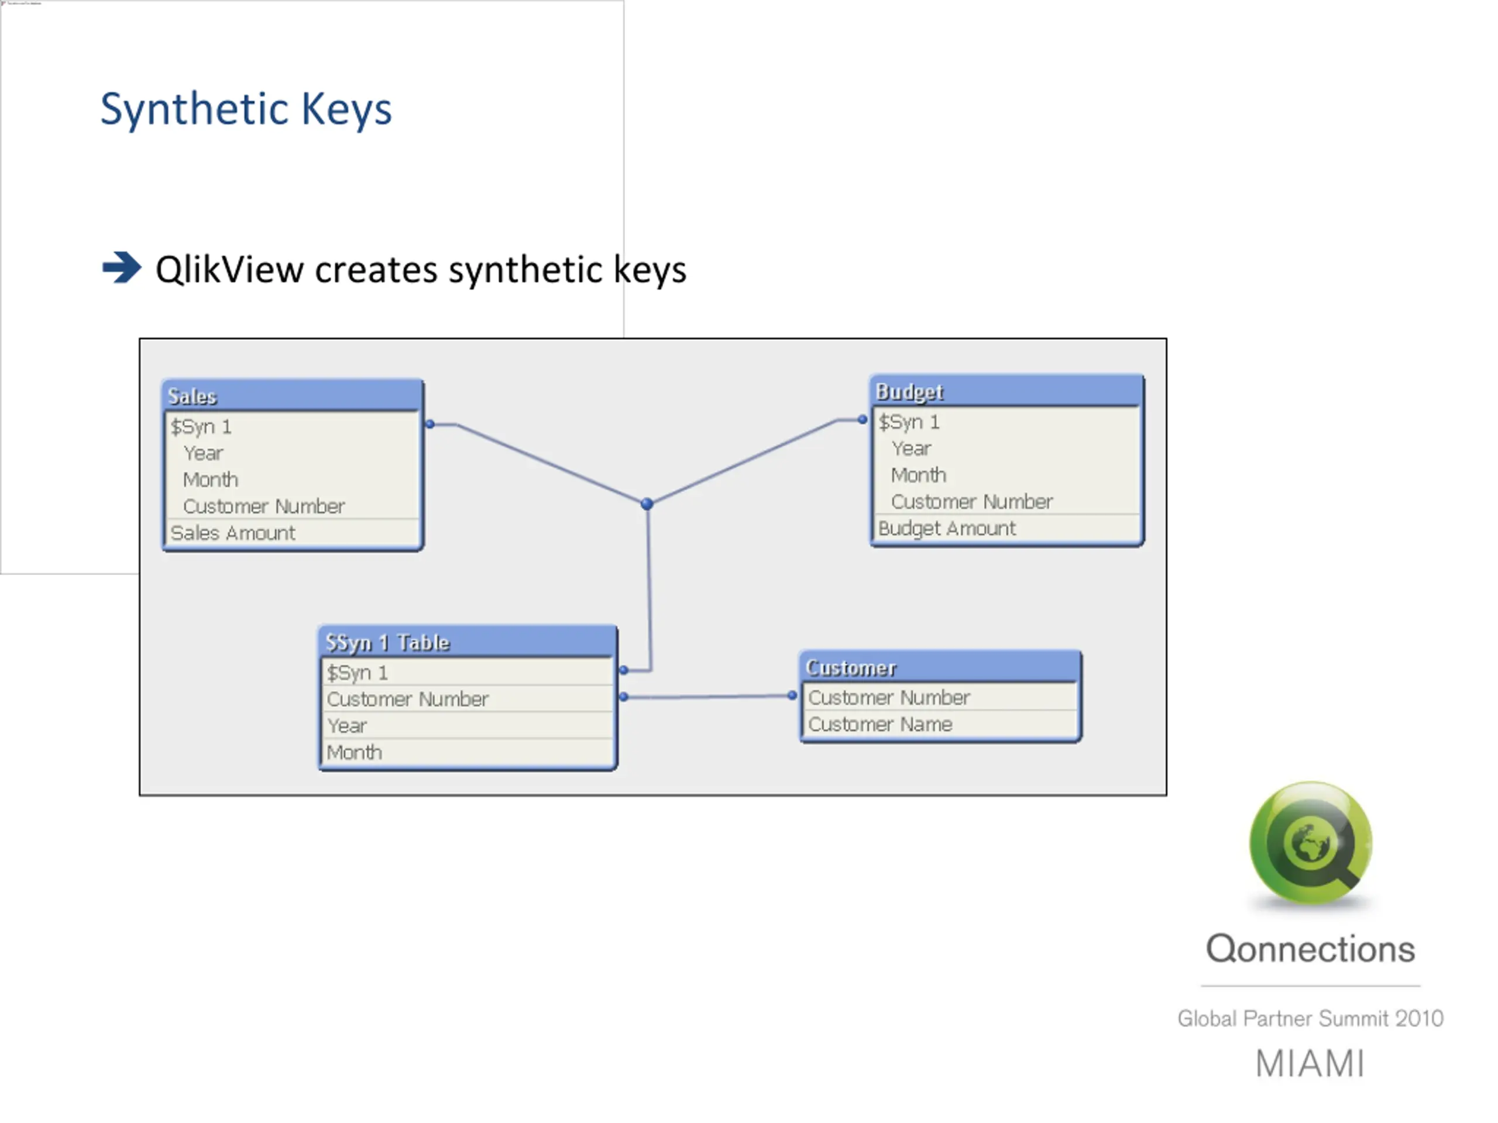Viewport: 1498px width, 1123px height.
Task: Select the Sales Amount field
Action: [x=292, y=533]
